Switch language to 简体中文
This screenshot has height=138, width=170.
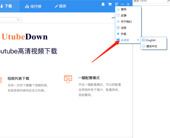[154, 46]
